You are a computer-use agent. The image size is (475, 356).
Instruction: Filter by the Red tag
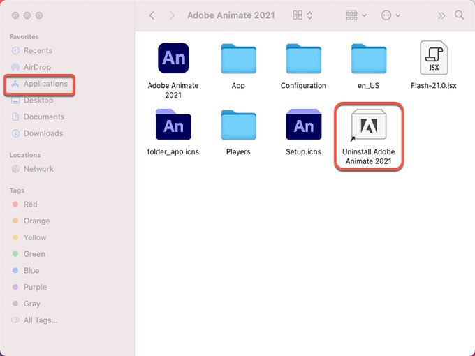pyautogui.click(x=24, y=205)
